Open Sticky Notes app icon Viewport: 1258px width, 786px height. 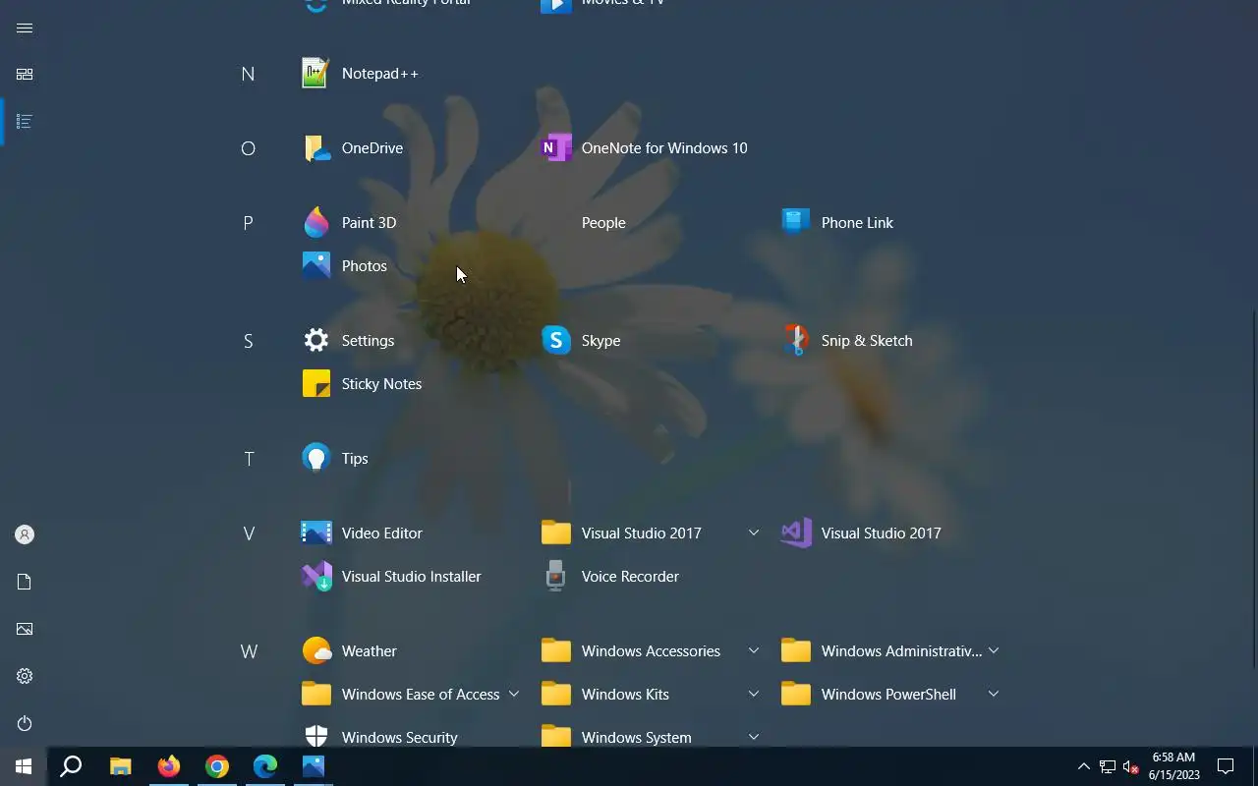(315, 384)
